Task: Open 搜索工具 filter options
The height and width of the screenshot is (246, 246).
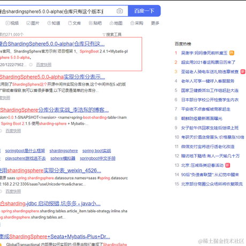Action: 112,34
